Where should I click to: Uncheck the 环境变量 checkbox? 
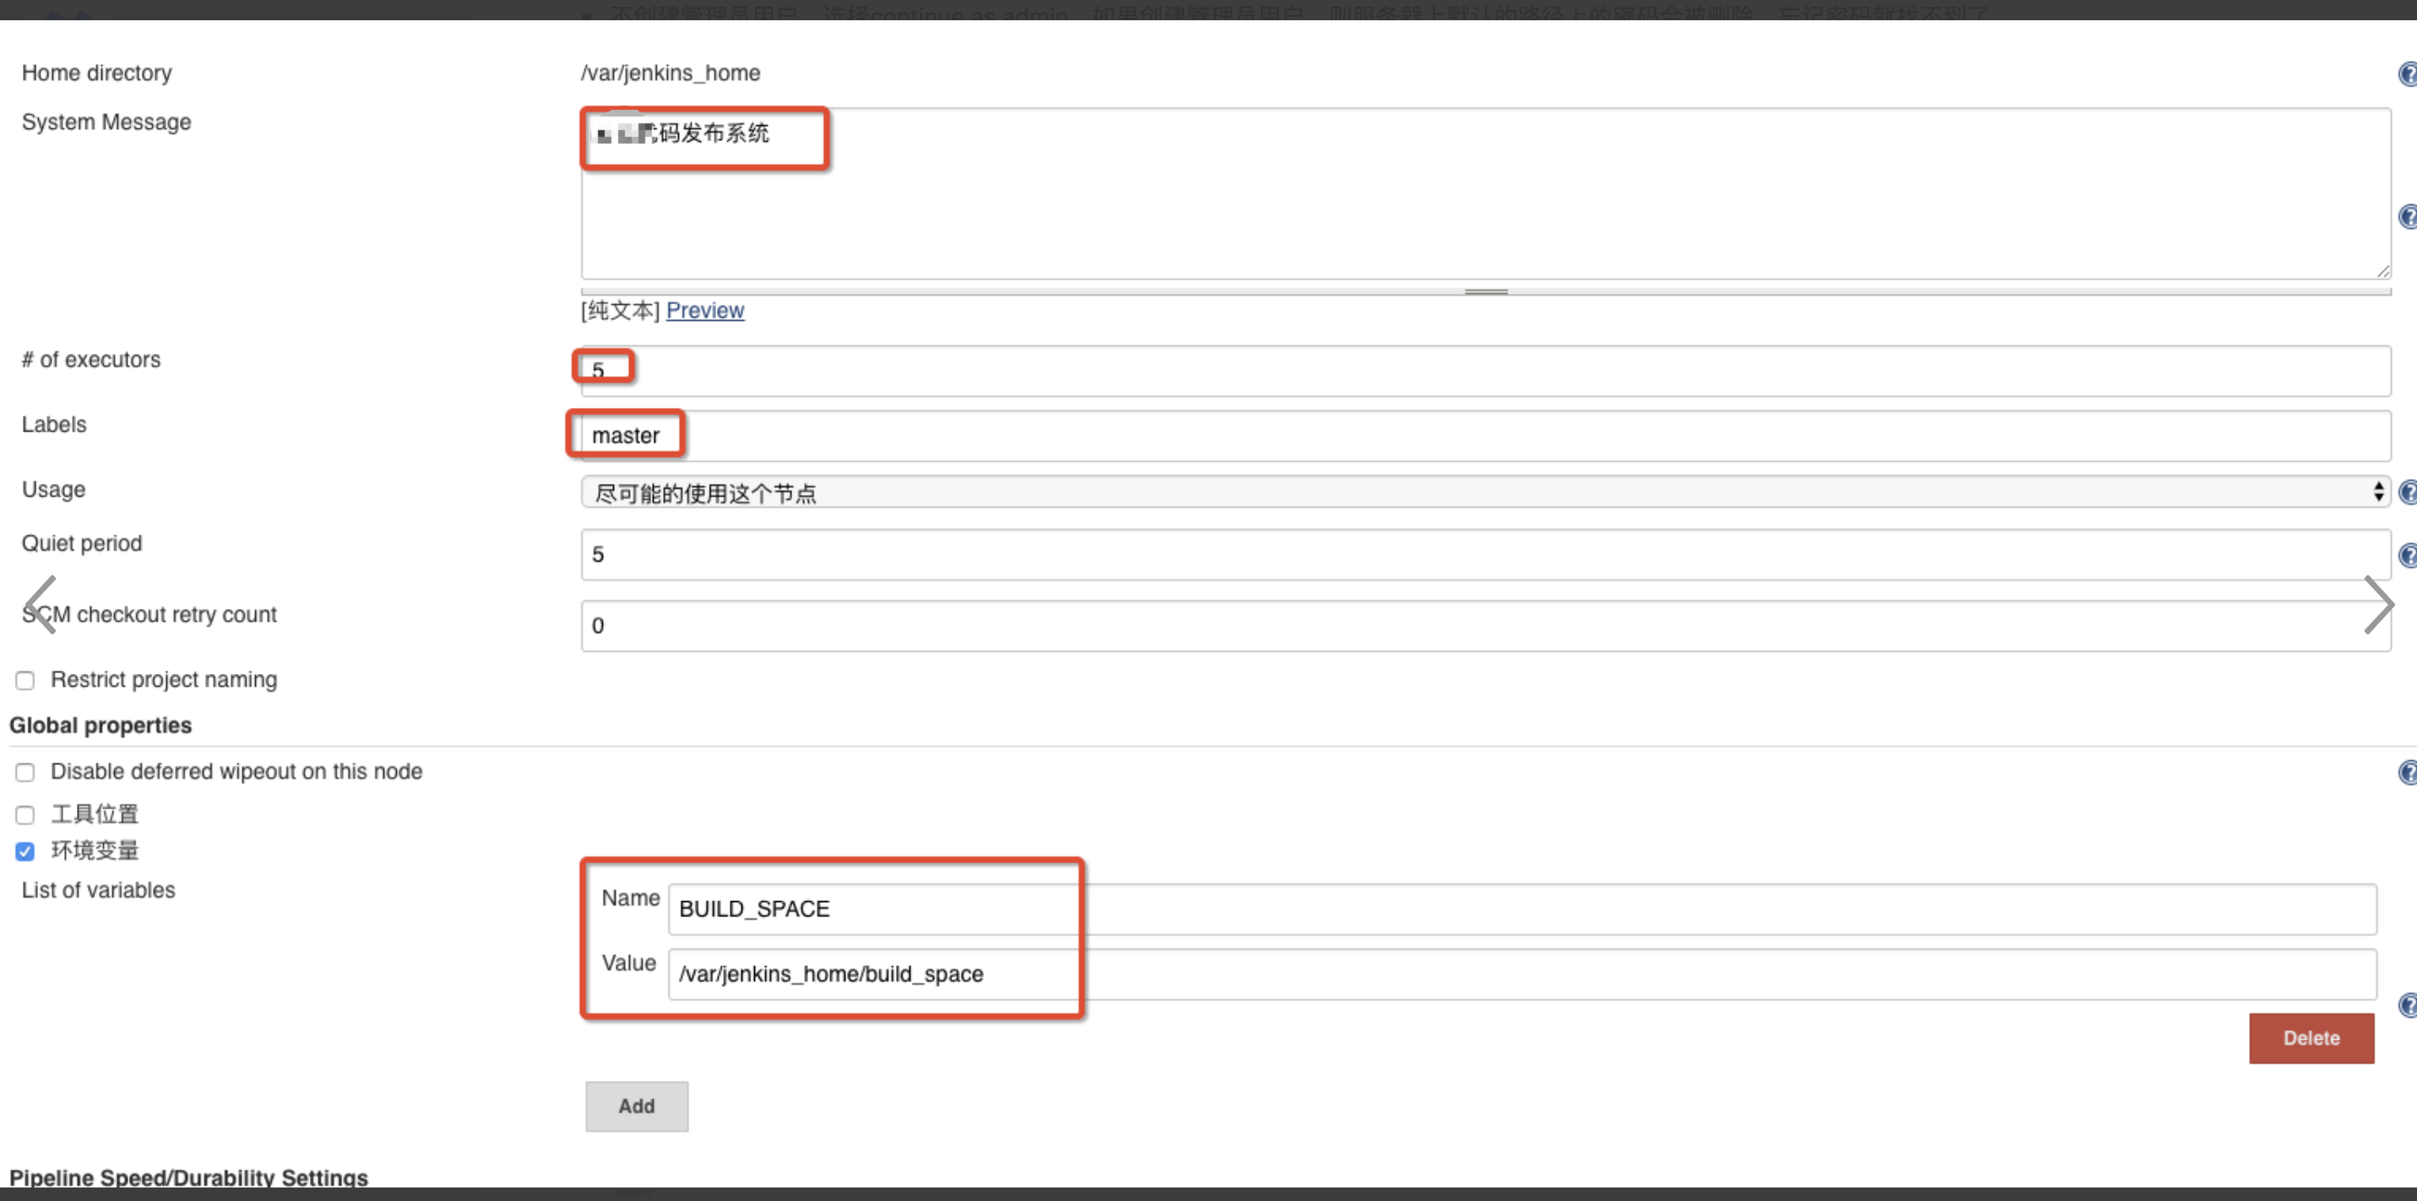coord(25,851)
